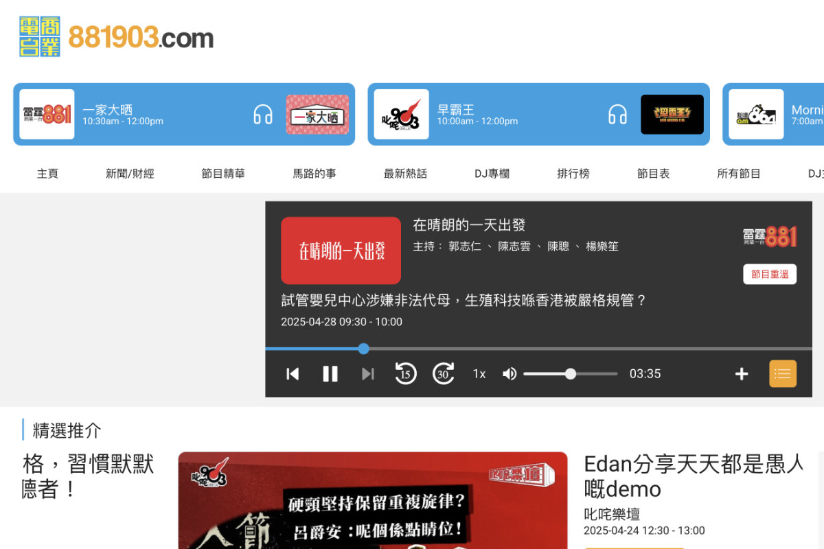Viewport: 824px width, 549px height.
Task: Open the 所有節目 listing
Action: coord(738,174)
